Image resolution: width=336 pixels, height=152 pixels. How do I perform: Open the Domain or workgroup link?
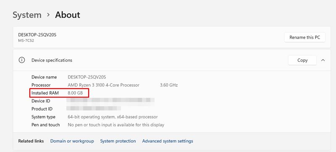point(72,141)
